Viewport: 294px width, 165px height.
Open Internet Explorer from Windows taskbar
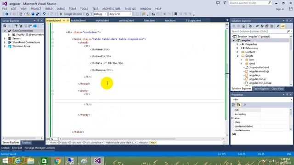[18, 161]
